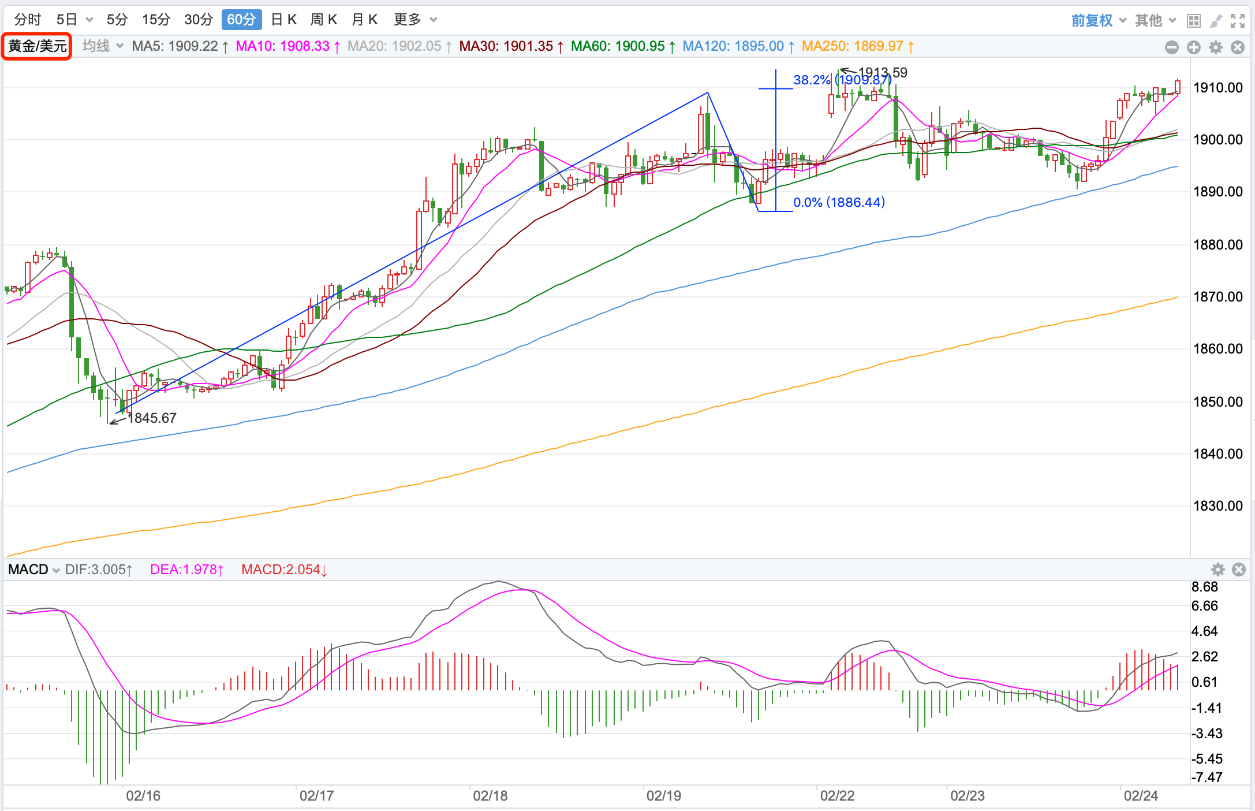This screenshot has width=1255, height=811.
Task: Click the 1880.00 price axis label
Action: [x=1218, y=245]
